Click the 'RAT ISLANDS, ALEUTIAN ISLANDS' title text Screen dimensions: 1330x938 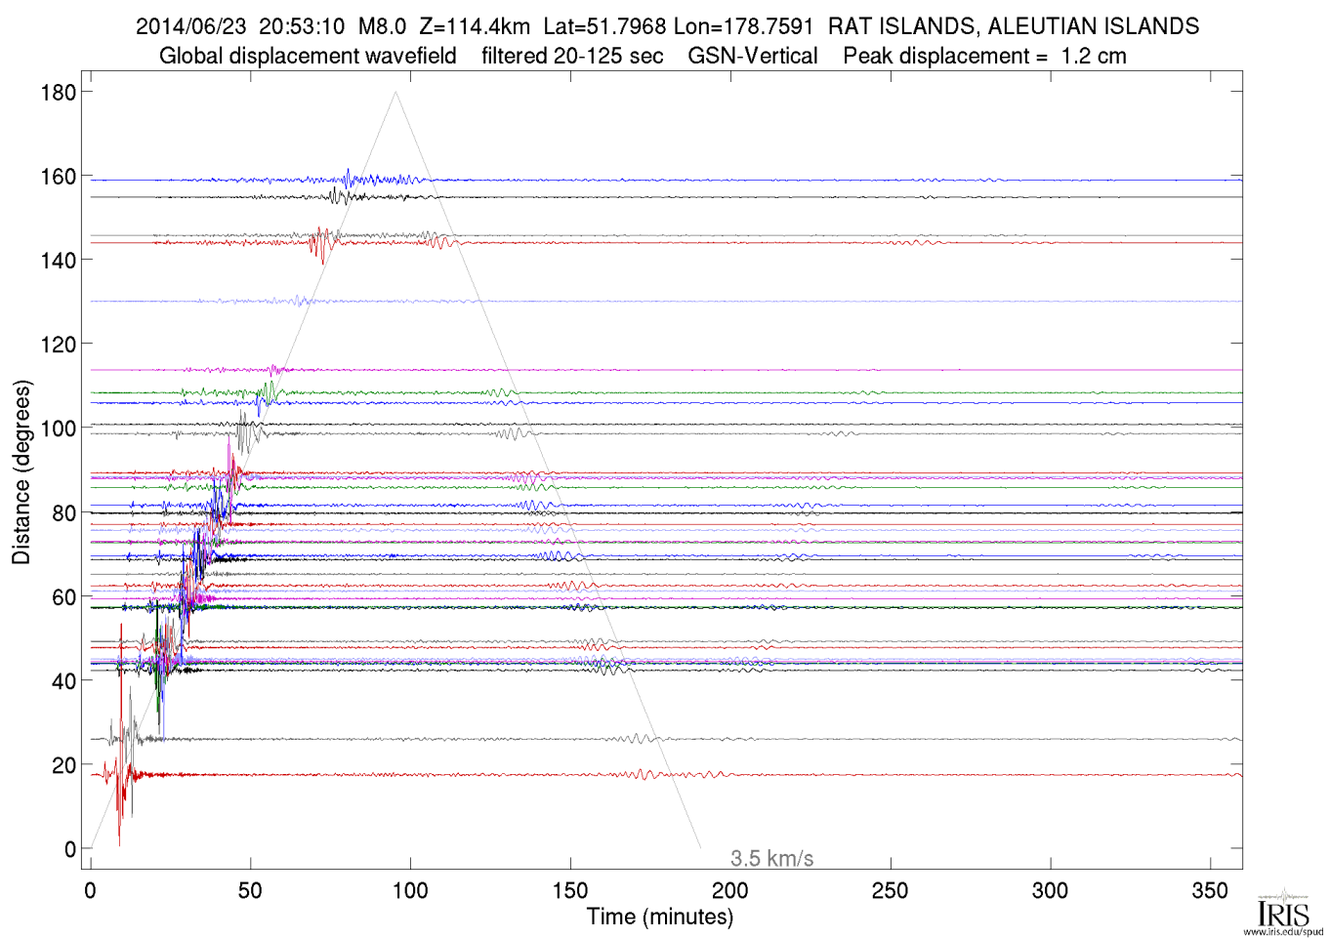click(x=1013, y=26)
